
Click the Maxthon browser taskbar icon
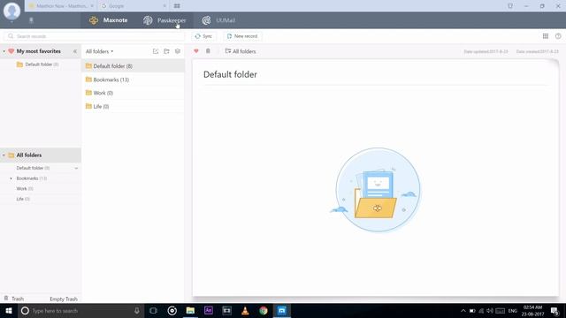tap(282, 310)
